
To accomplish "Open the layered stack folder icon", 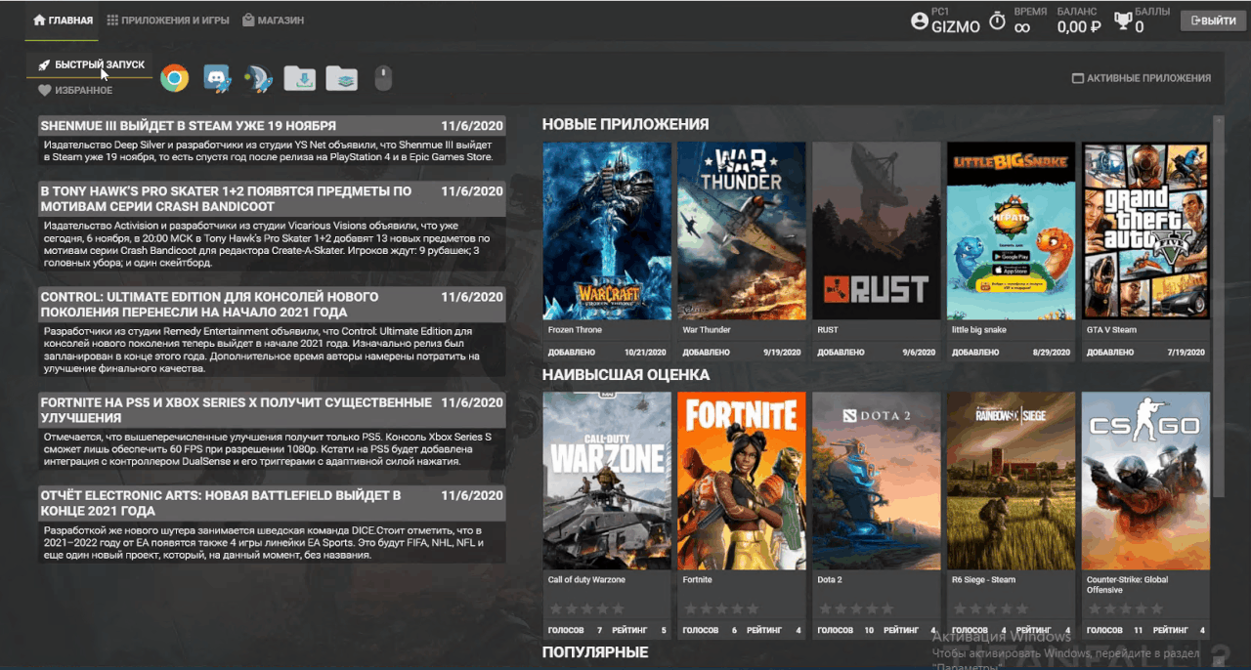I will click(341, 78).
